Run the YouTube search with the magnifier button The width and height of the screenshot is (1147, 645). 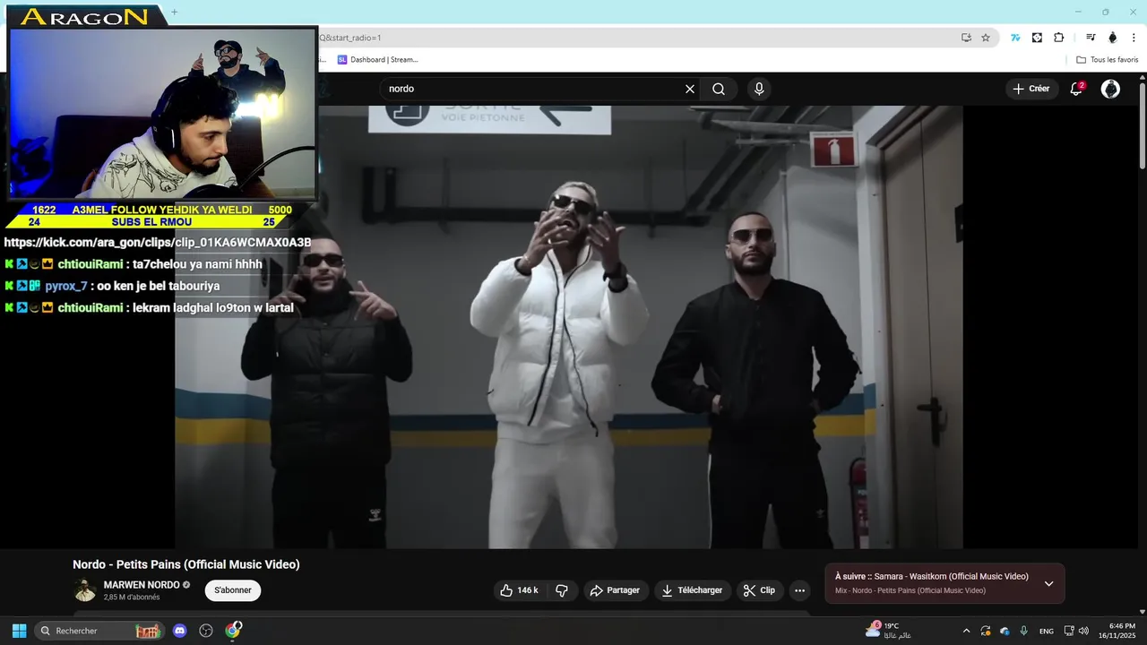point(719,89)
